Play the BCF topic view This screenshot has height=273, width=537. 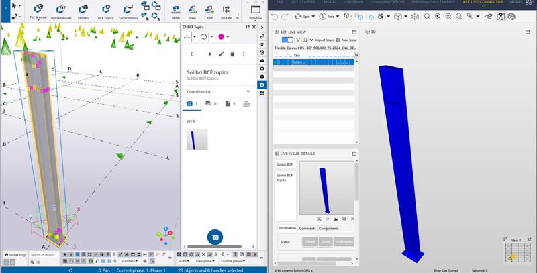pos(210,54)
